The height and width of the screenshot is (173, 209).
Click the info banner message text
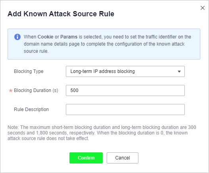107,44
